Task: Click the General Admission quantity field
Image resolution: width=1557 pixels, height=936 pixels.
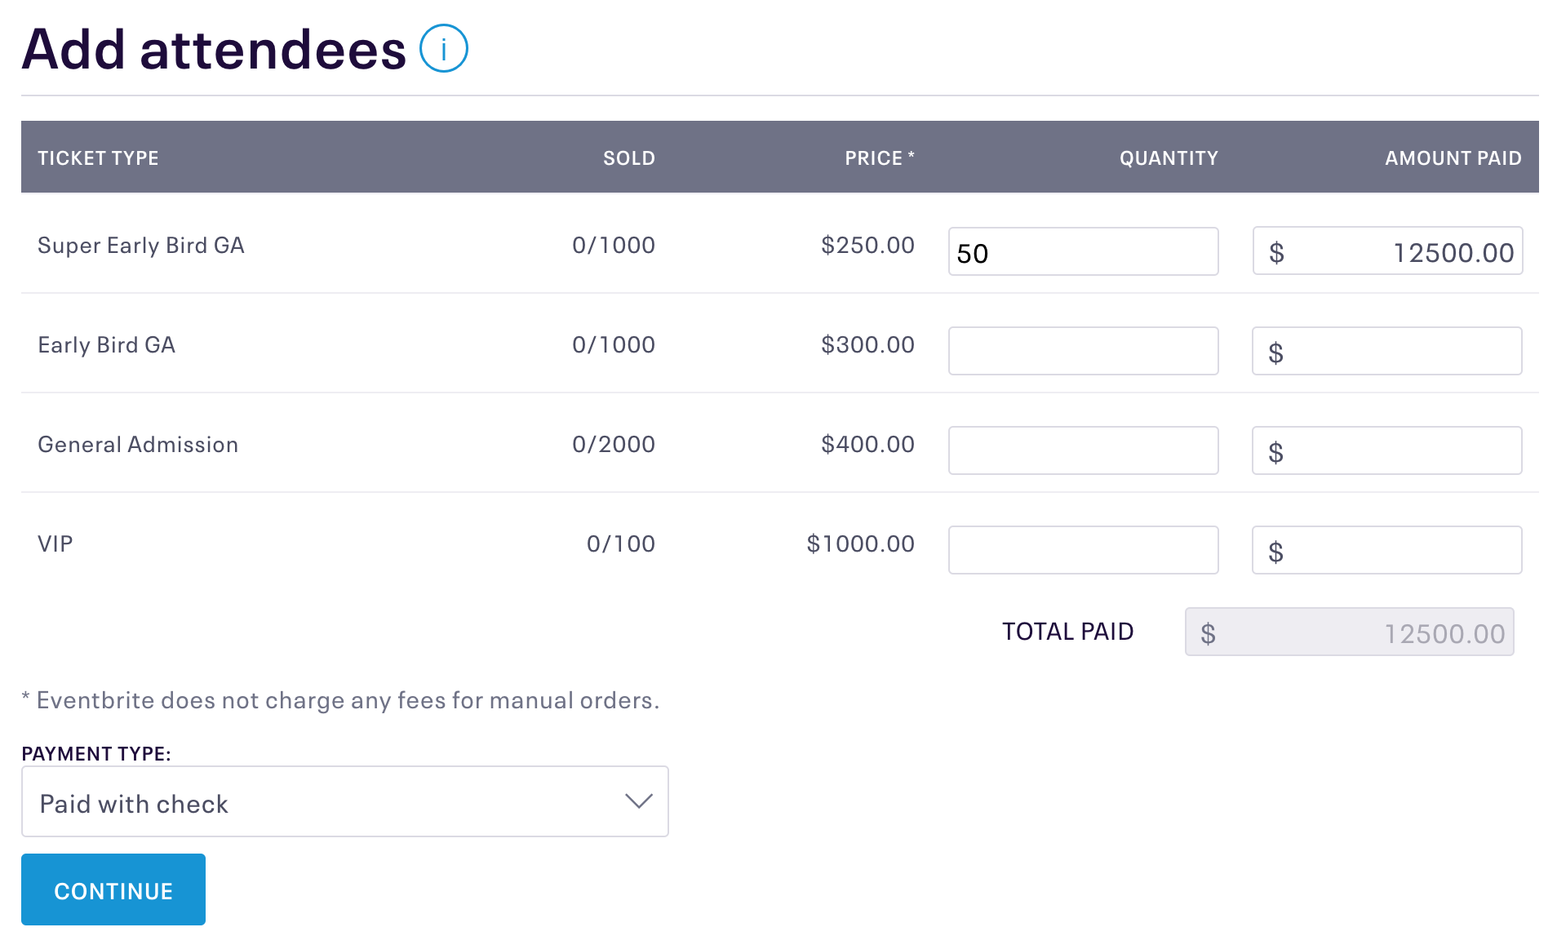Action: 1083,450
